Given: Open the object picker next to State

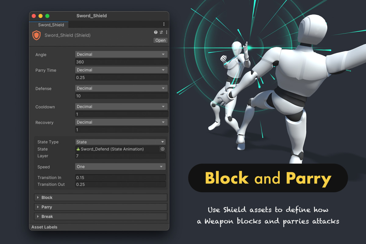Looking at the screenshot, I should [163, 149].
